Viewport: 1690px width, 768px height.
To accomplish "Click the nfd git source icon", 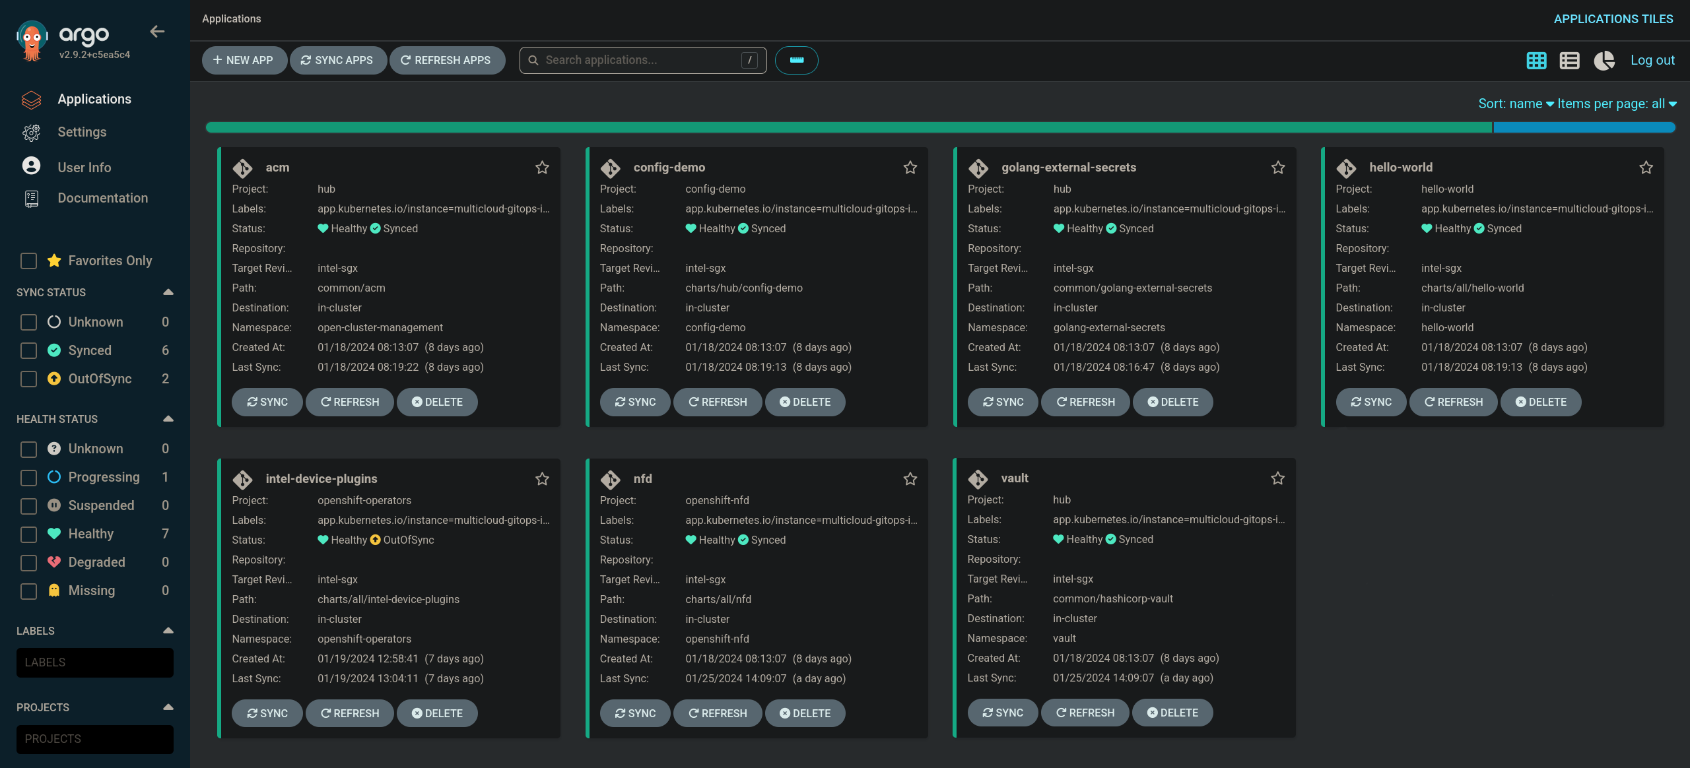I will point(611,480).
